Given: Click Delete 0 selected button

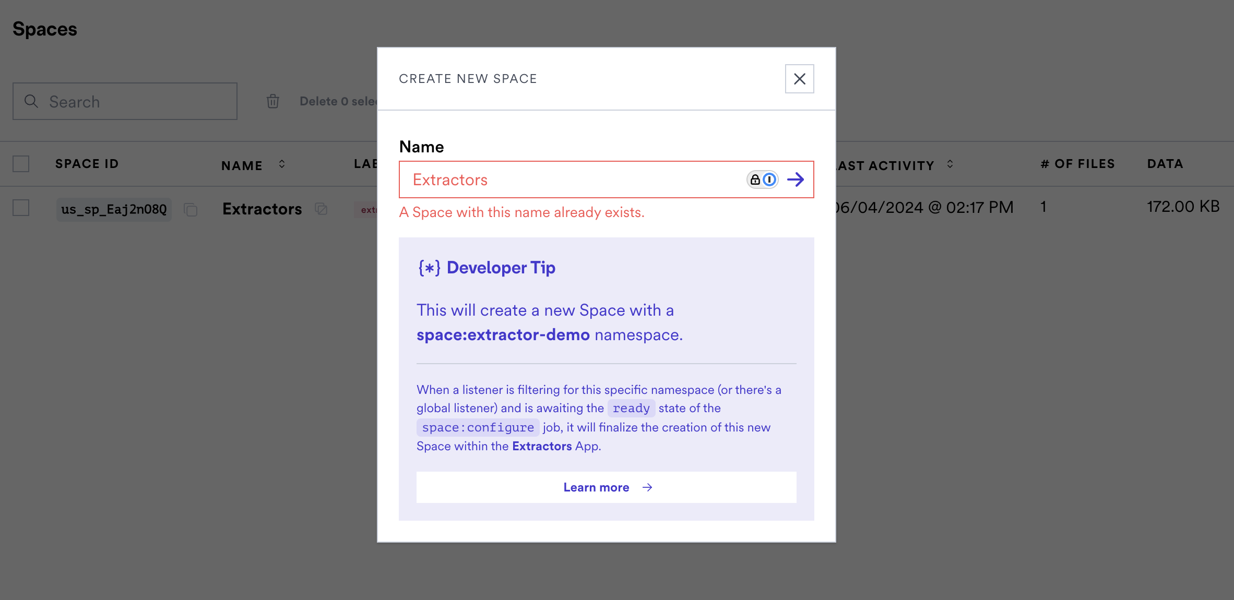Looking at the screenshot, I should coord(337,101).
